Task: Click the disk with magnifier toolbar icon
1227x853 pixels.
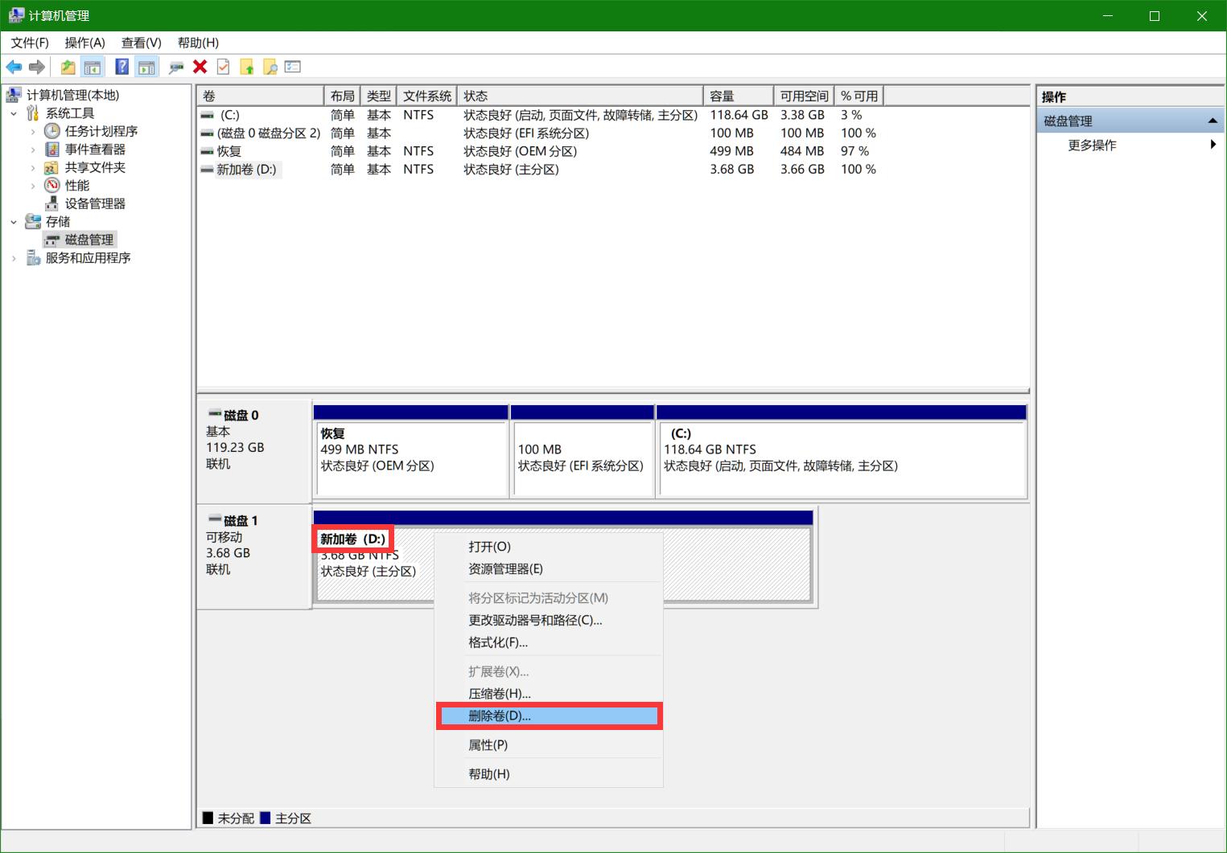Action: (176, 68)
